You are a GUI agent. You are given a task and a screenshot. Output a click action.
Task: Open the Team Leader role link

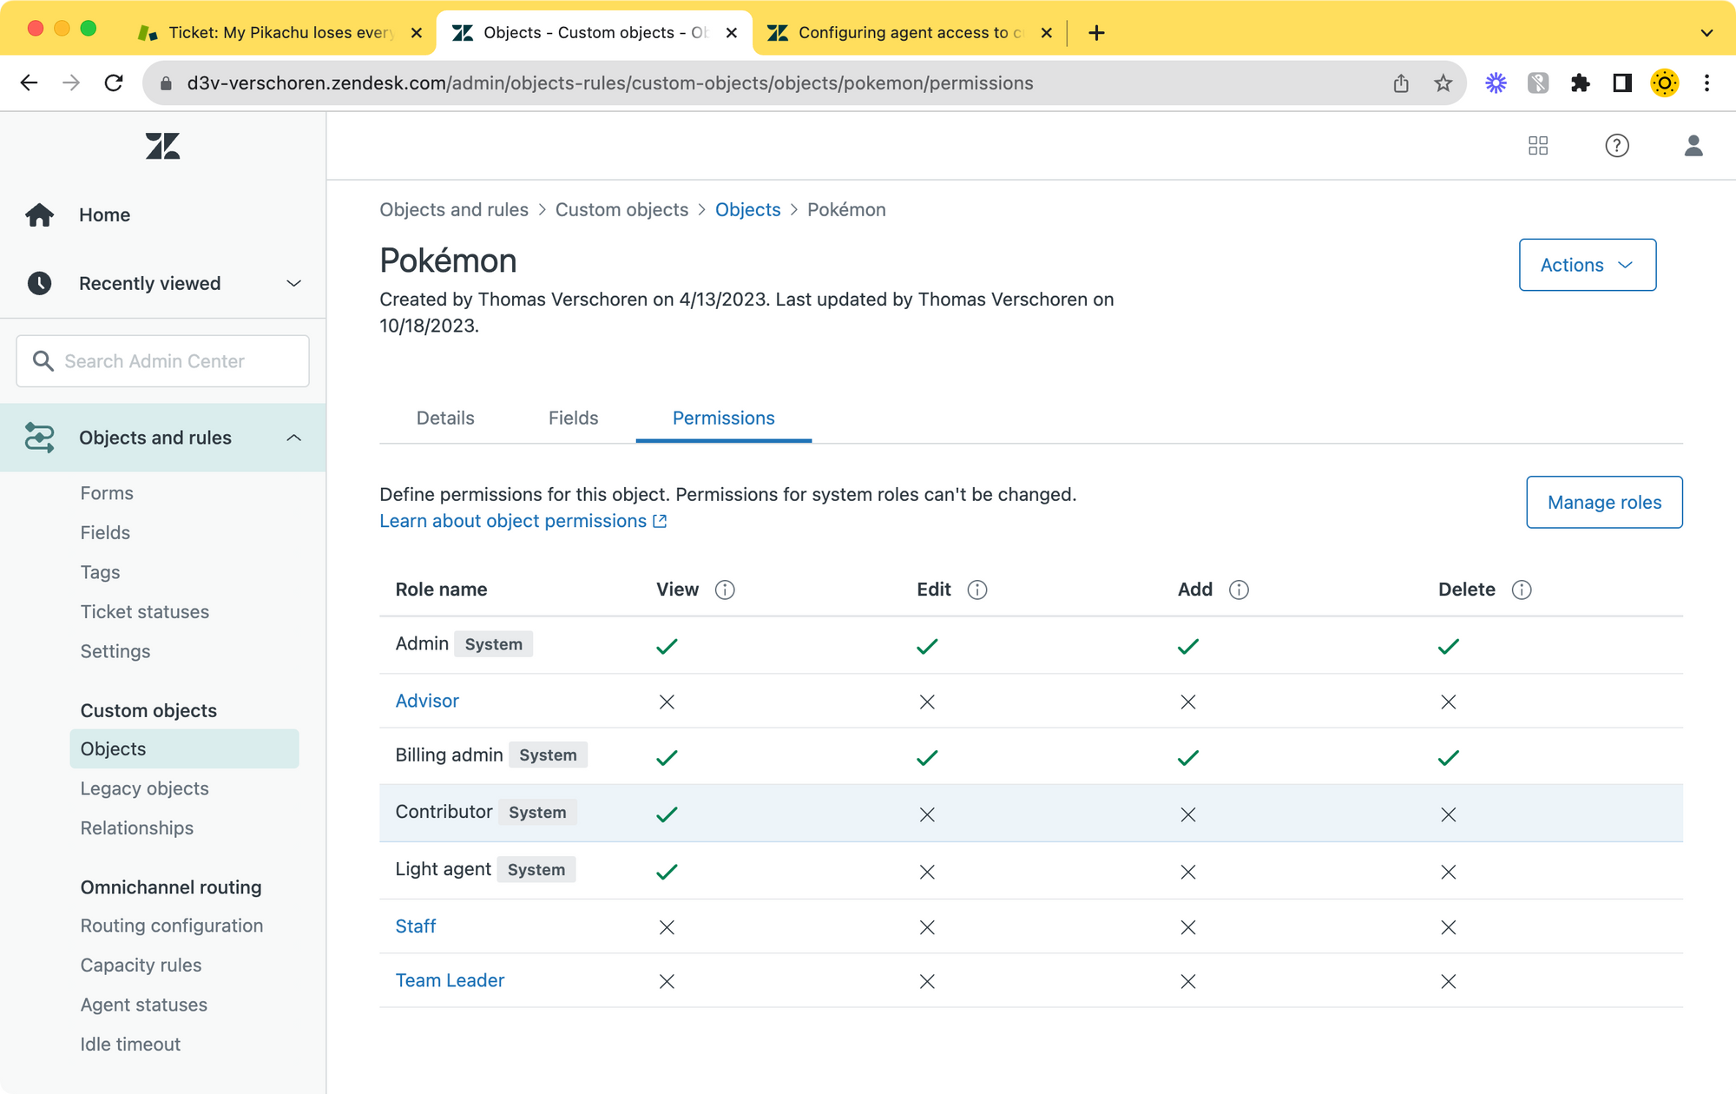click(x=450, y=980)
